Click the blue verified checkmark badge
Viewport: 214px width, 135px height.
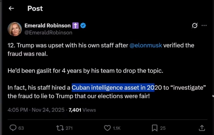[x=83, y=26]
